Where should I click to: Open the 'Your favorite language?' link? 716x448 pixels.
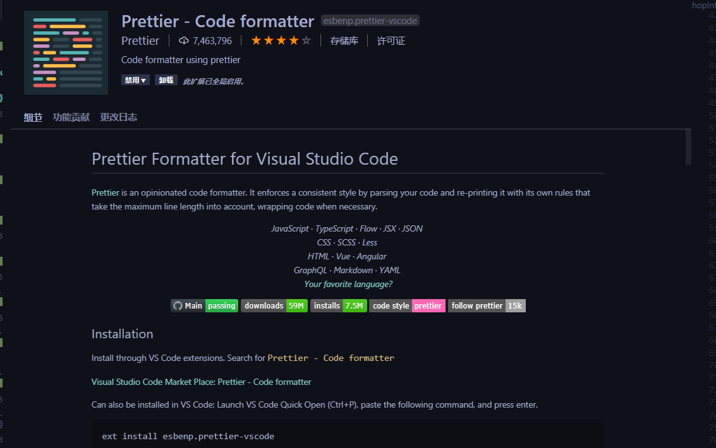point(348,284)
